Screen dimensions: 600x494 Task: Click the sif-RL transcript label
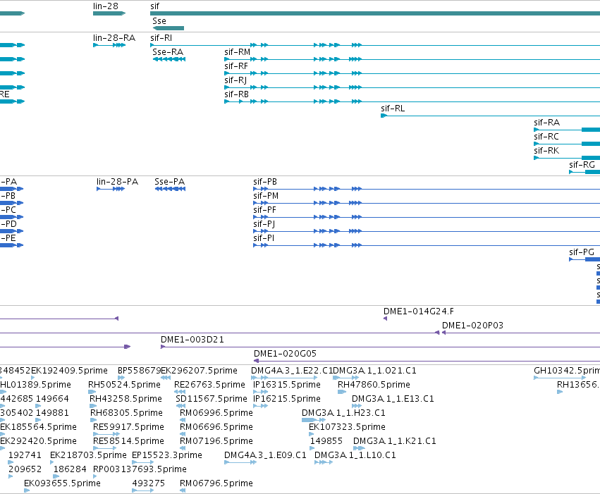point(393,109)
